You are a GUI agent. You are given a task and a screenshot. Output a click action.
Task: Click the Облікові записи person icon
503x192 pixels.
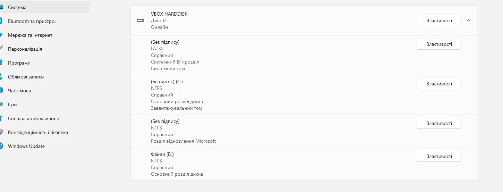(x=1, y=77)
